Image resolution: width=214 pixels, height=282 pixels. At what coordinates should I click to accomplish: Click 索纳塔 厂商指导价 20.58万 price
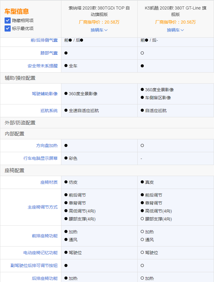(99, 22)
